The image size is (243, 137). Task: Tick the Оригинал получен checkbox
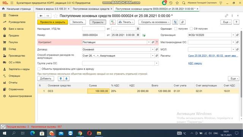pos(176,29)
